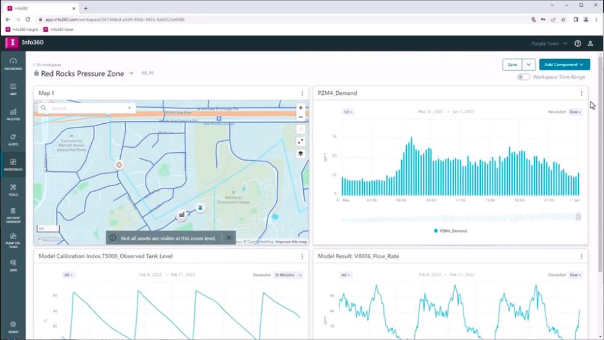This screenshot has width=604, height=340.
Task: Open Observed Tank Level chart options menu
Action: click(x=302, y=256)
